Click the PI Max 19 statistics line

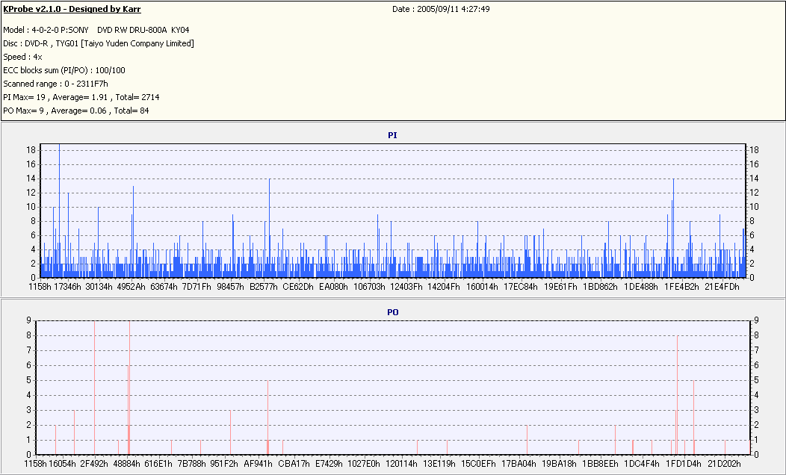click(x=81, y=97)
